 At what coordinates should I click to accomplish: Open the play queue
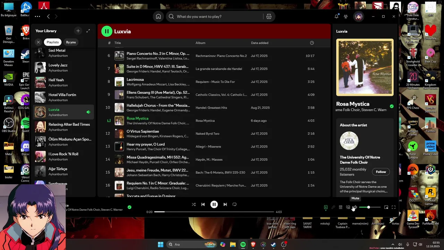pyautogui.click(x=341, y=207)
